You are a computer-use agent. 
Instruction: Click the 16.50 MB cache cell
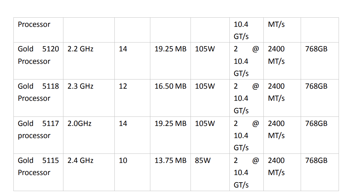pyautogui.click(x=170, y=86)
